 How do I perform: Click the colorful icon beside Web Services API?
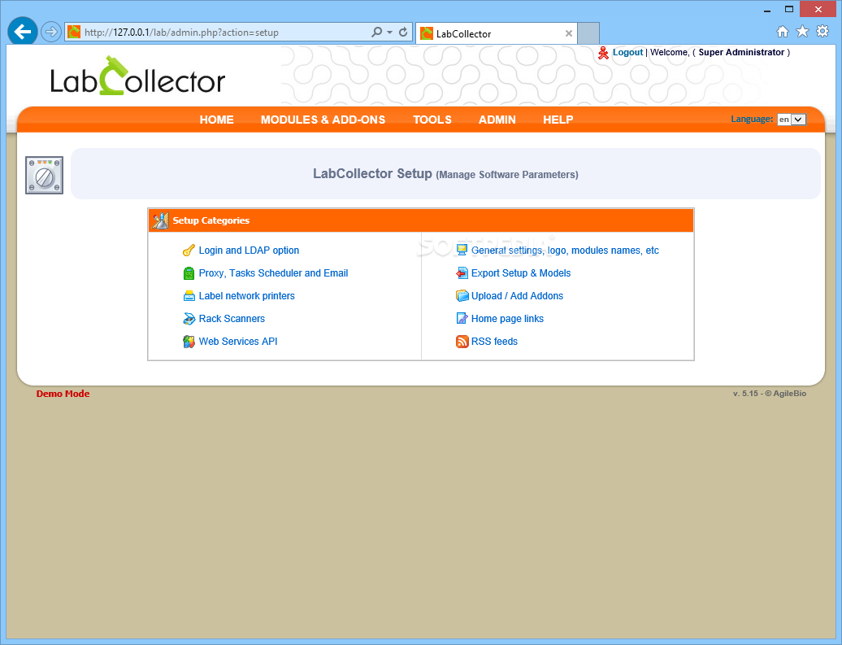coord(189,342)
